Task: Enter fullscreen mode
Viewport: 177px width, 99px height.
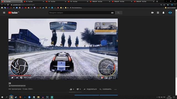Action: coord(114,78)
